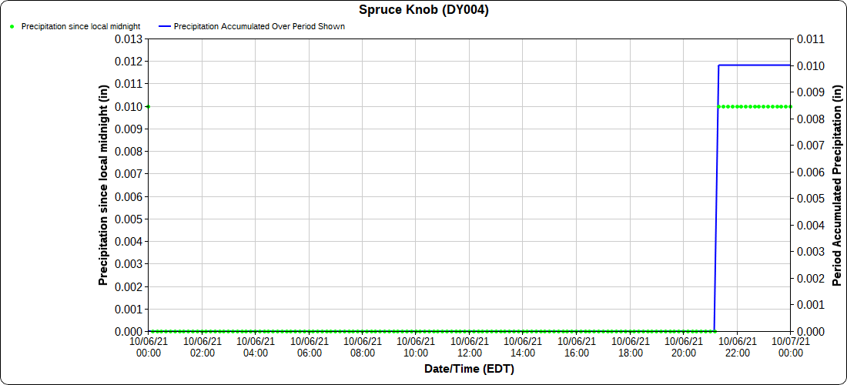Click the 0.013 label on left axis

pos(128,38)
